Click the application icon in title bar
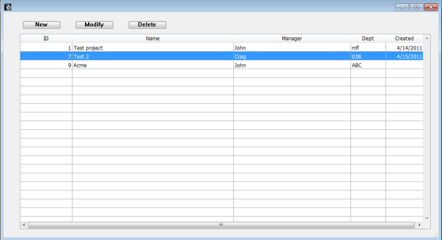Screen dimensions: 442x240 point(7,7)
